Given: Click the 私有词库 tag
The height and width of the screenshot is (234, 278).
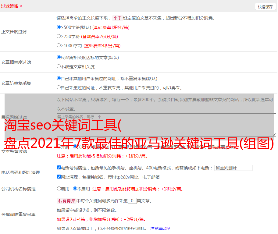Looking at the screenshot, I should 67,201.
